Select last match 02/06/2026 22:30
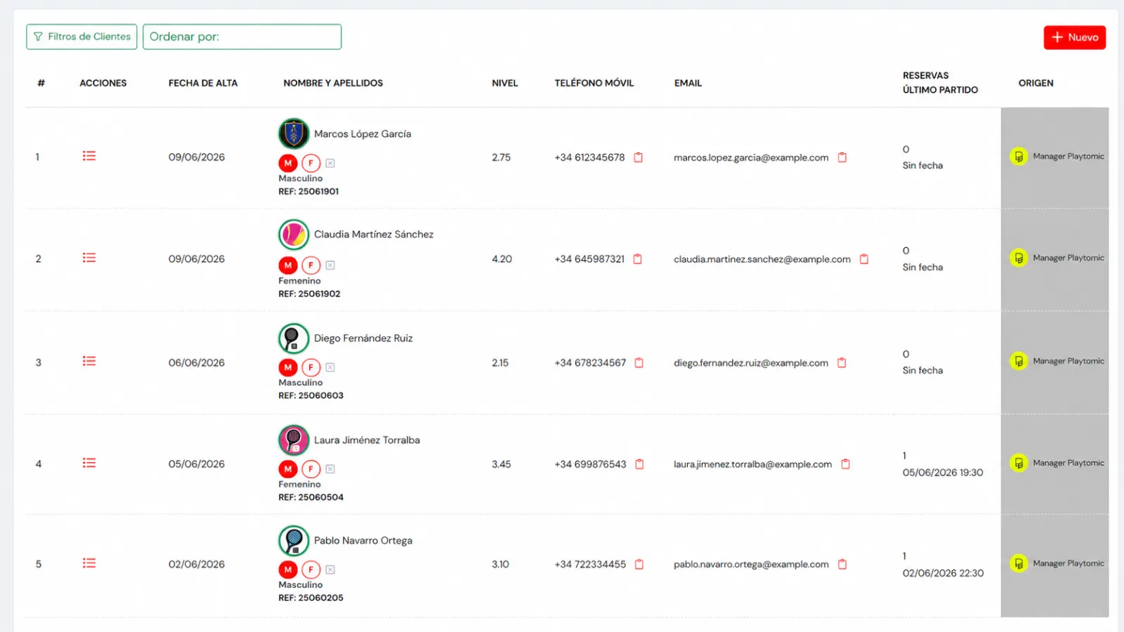This screenshot has width=1124, height=632. [x=943, y=573]
